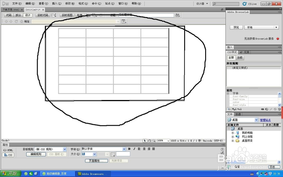The width and height of the screenshot is (283, 177).
Task: Open the 插入 menu
Action: point(57,4)
